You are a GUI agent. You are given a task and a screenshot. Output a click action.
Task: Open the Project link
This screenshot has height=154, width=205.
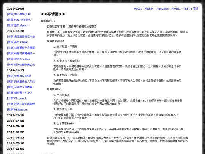tap(176, 8)
